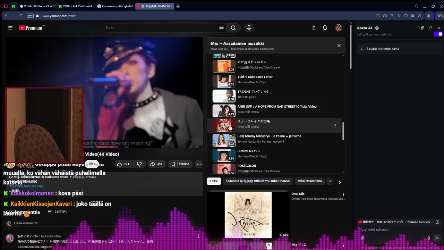Open YouTube upload/create icon
Image resolution: width=444 pixels, height=250 pixels.
pos(314,28)
